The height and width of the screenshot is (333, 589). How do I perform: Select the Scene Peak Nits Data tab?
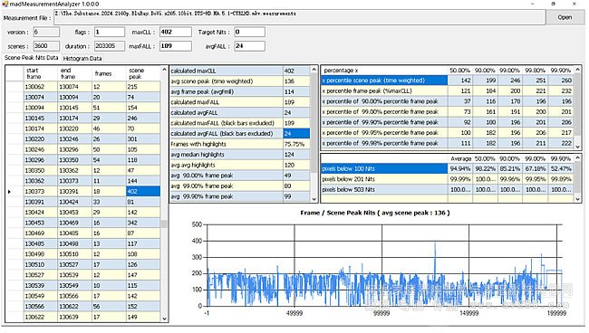[x=32, y=58]
